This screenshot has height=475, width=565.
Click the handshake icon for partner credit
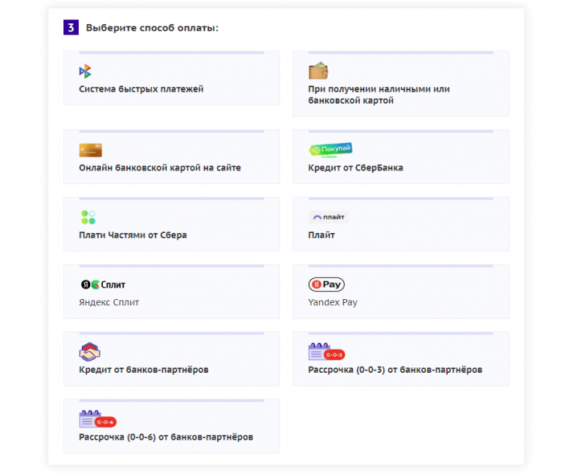(x=89, y=352)
